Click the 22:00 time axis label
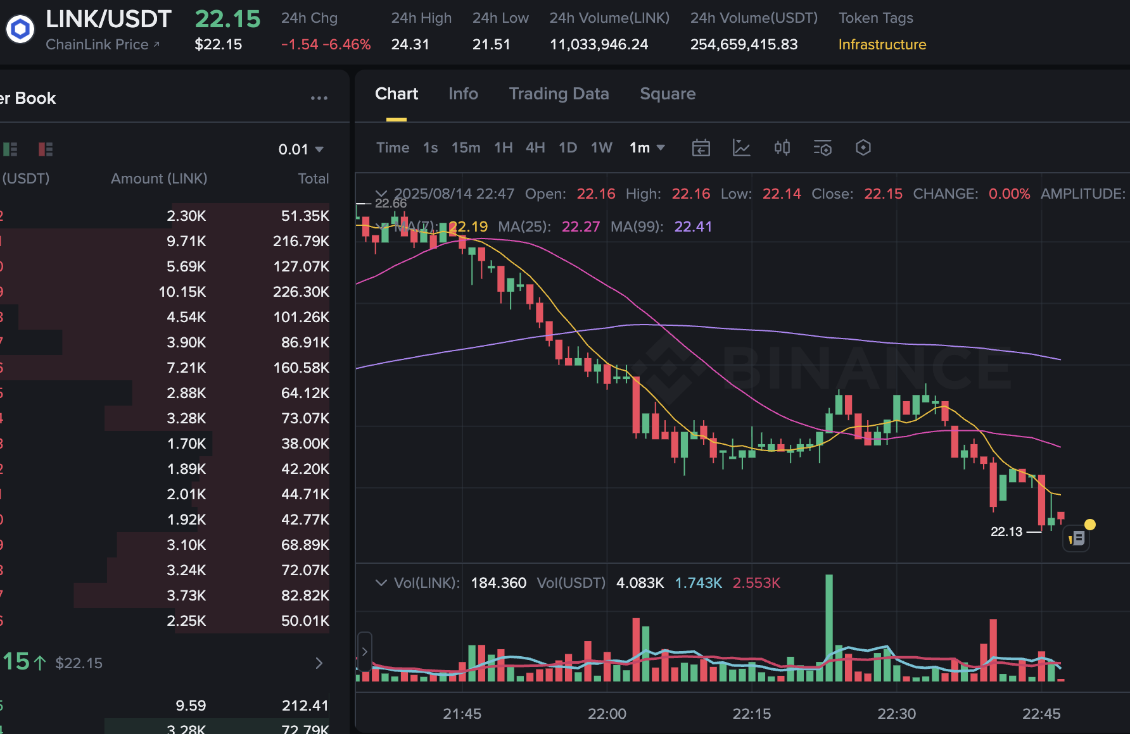 click(x=607, y=714)
